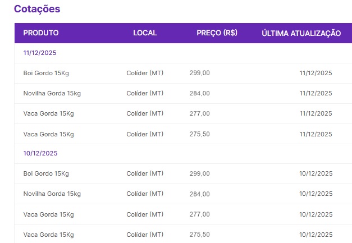Click Colíder (MT) in Boi Gordo 11/12/2025 row

tap(145, 73)
